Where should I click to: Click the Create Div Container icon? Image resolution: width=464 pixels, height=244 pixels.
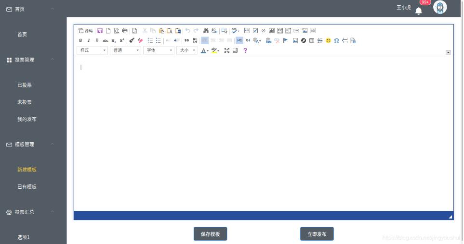click(x=195, y=41)
